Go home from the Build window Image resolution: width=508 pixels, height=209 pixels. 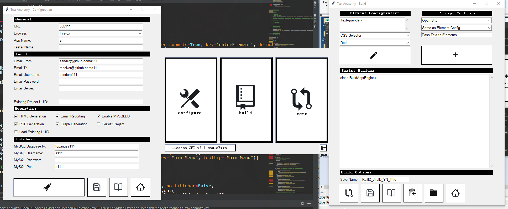(455, 193)
